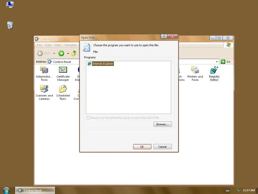Click the Go button beside address bar
Image resolution: width=258 pixels, height=194 pixels.
tap(225, 62)
